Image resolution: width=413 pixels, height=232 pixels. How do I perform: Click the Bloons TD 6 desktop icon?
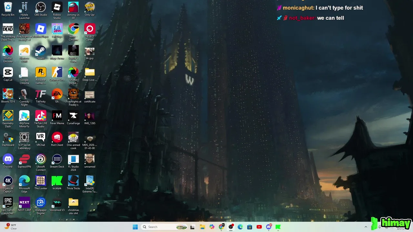tap(8, 95)
